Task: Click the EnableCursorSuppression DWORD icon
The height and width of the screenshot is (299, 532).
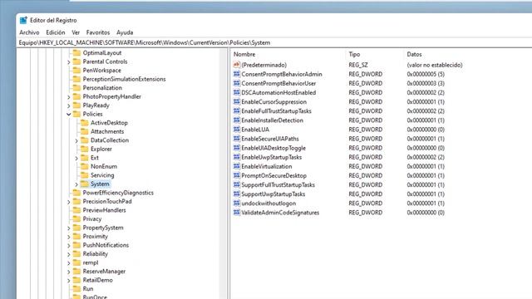Action: 236,101
